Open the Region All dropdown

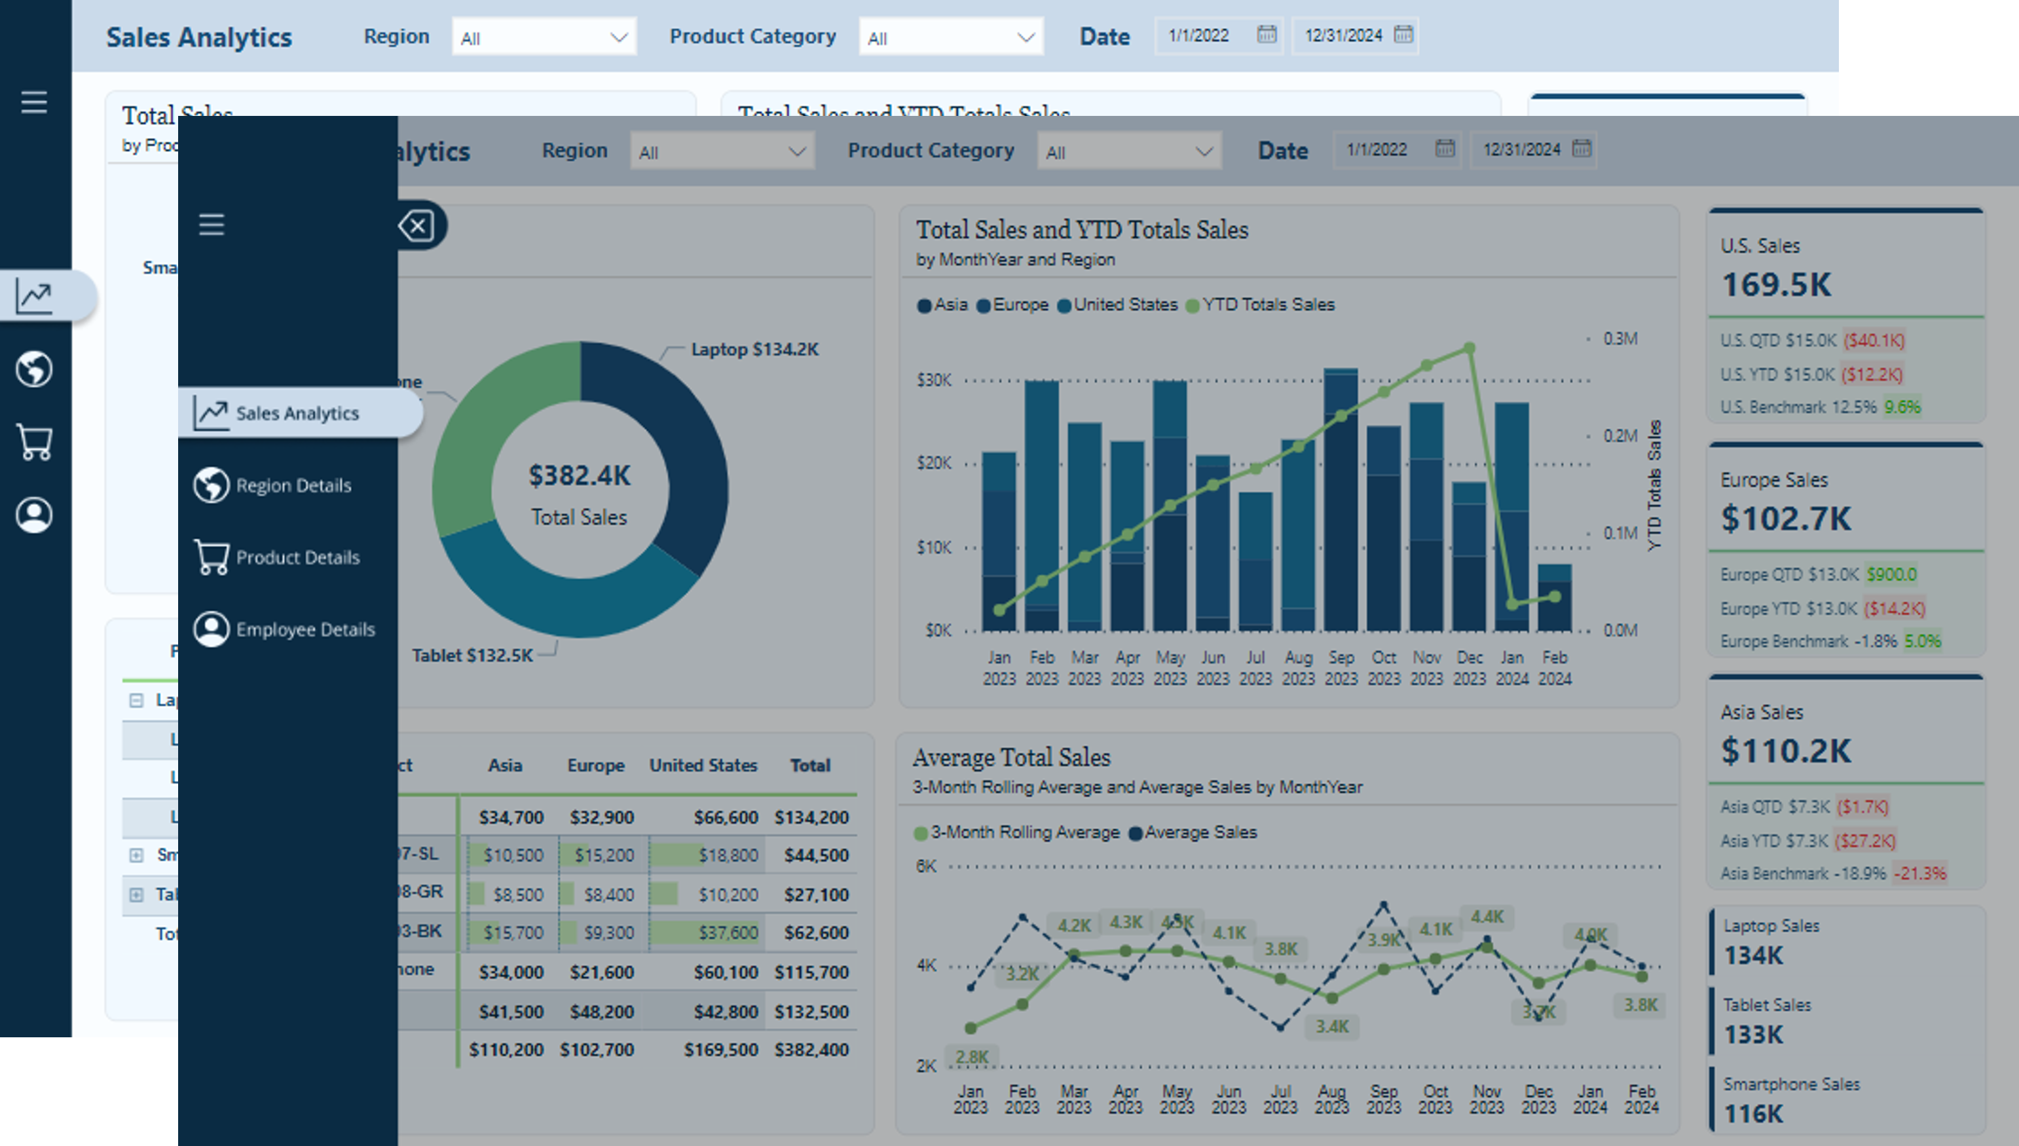point(722,151)
